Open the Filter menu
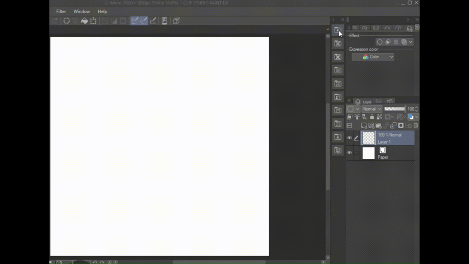 coord(61,11)
